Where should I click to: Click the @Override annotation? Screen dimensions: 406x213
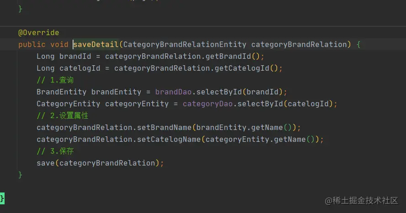click(x=38, y=32)
